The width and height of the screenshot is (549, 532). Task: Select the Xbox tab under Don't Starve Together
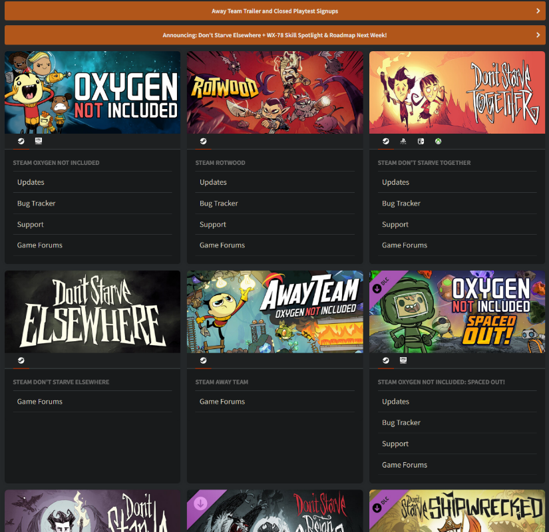point(438,142)
